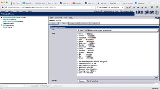
Task: Select Themes in the left tree
Action: pyautogui.click(x=5, y=23)
